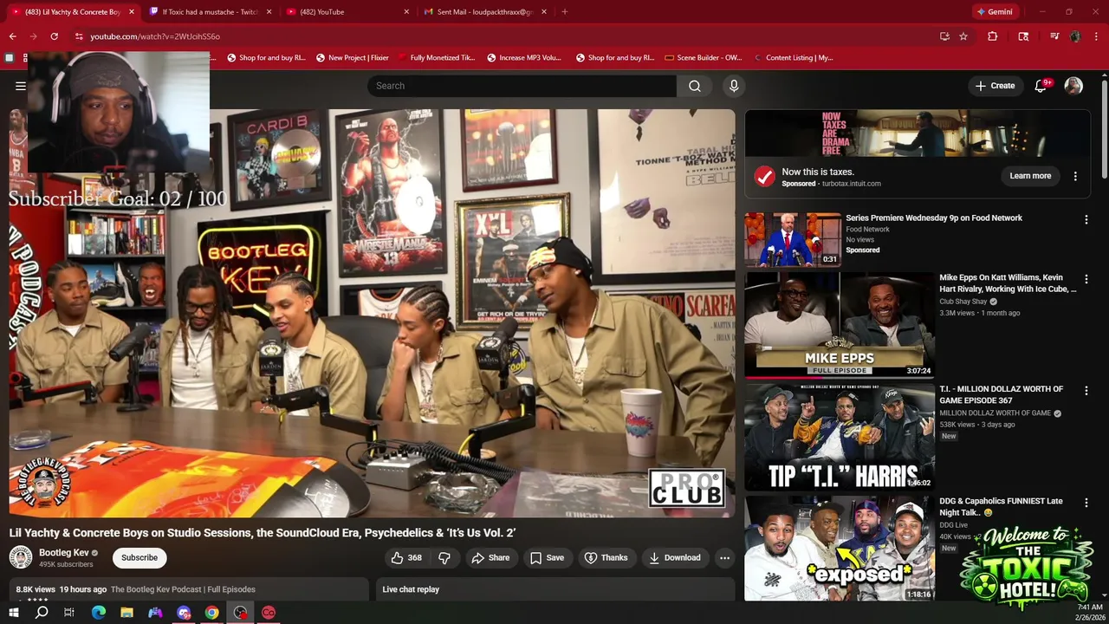Close the Sent Mail tab
Screen dimensions: 1109x624
[x=544, y=12]
